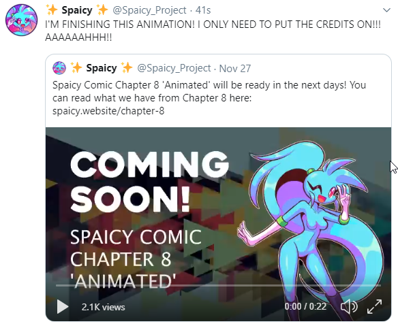
Task: Seek along the video progress bar
Action: pyautogui.click(x=218, y=285)
